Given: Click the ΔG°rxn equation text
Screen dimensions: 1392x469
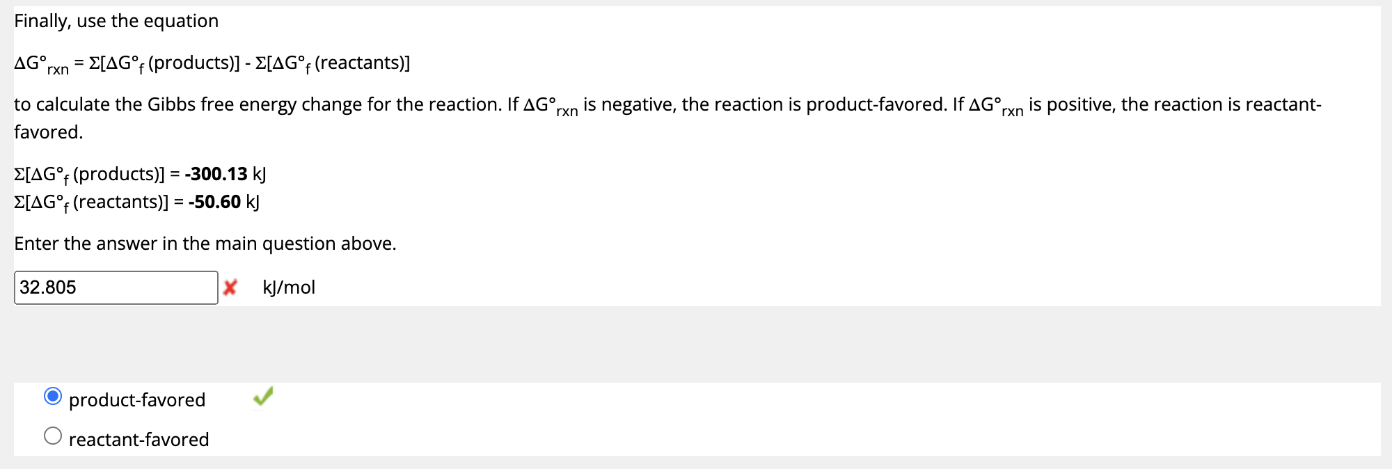Looking at the screenshot, I should point(209,63).
